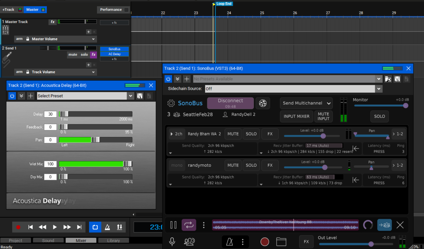
Task: Reset jitter buffer for randymoto
Action: point(356,180)
